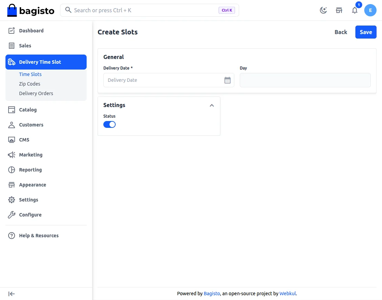This screenshot has height=300, width=382.
Task: Click the Reporting pie chart icon
Action: click(12, 170)
